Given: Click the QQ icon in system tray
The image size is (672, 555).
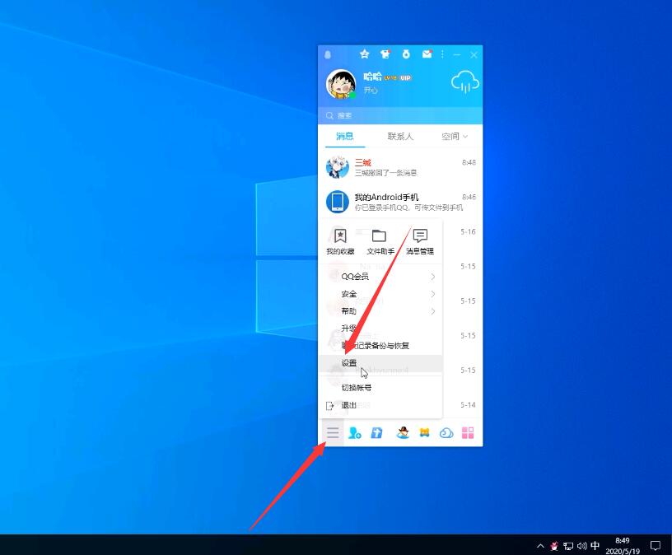Looking at the screenshot, I should click(x=554, y=546).
